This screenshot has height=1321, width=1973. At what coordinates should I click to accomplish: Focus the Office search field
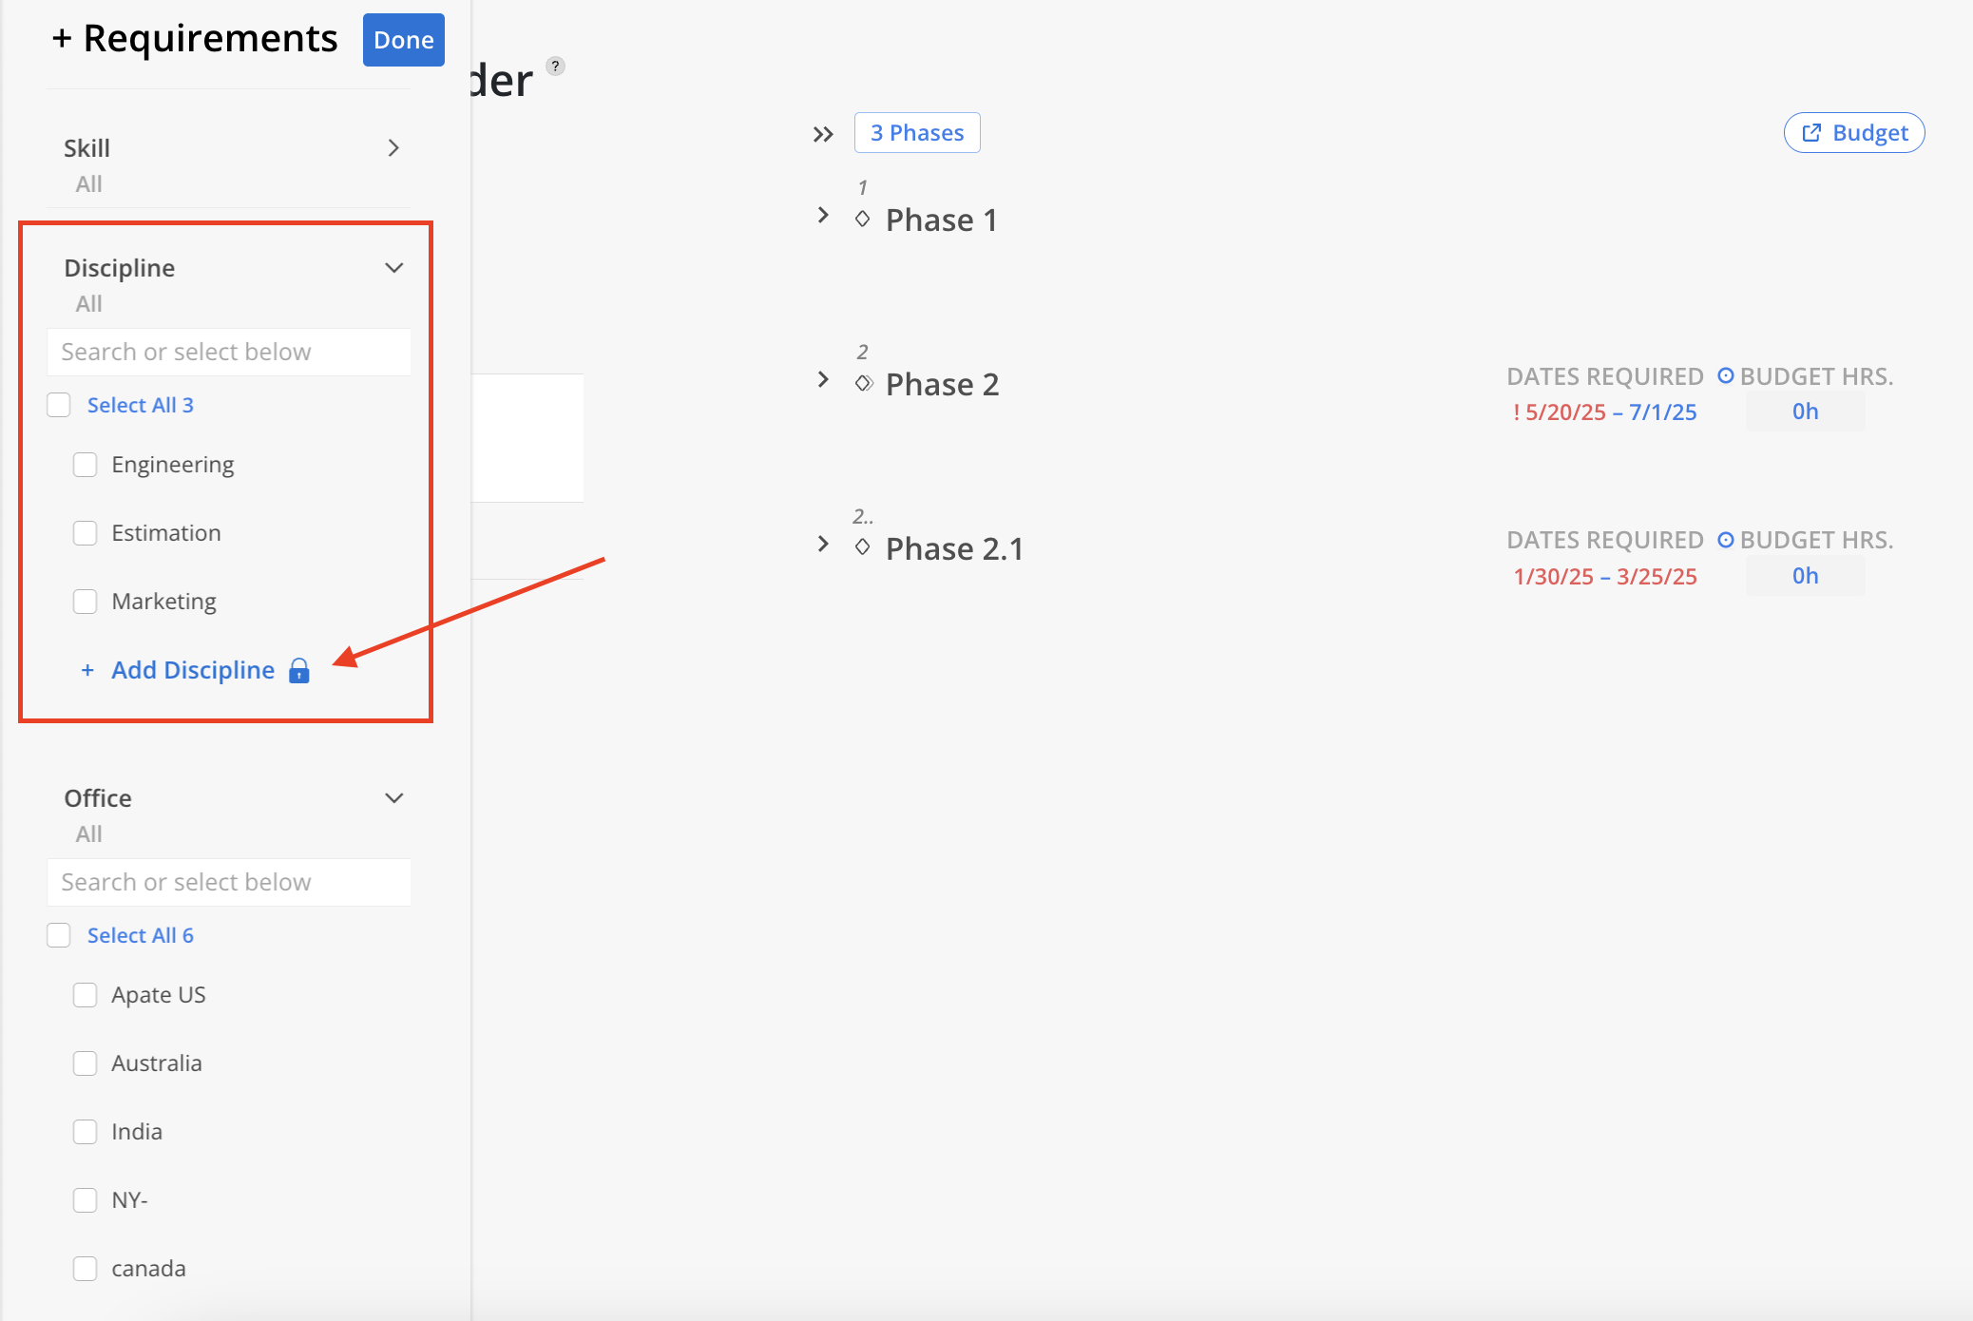point(229,882)
